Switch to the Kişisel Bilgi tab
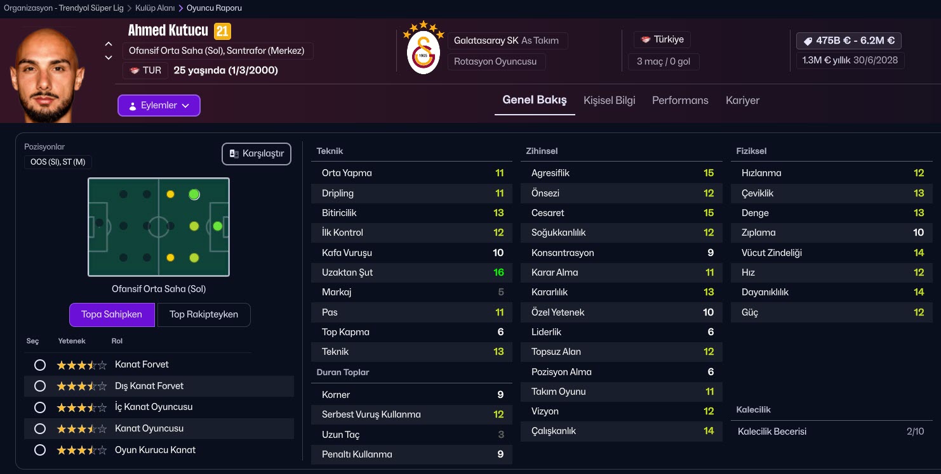The height and width of the screenshot is (474, 941). point(609,100)
